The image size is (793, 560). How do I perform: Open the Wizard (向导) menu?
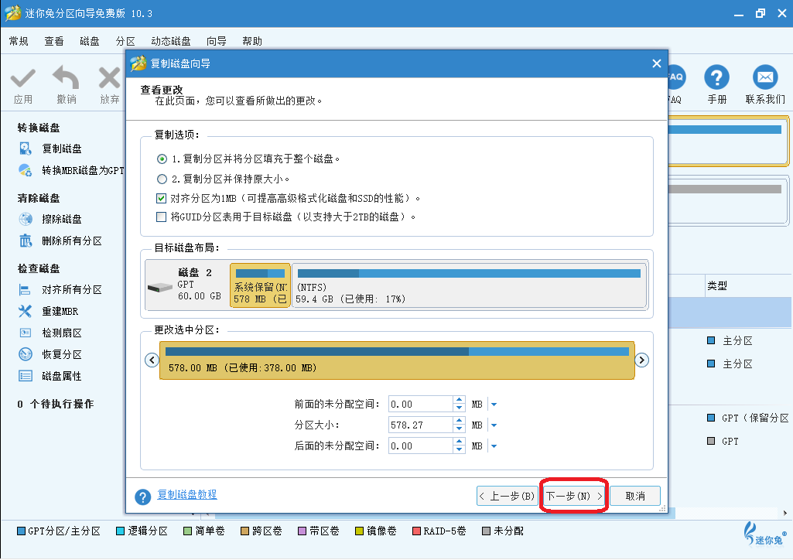217,41
